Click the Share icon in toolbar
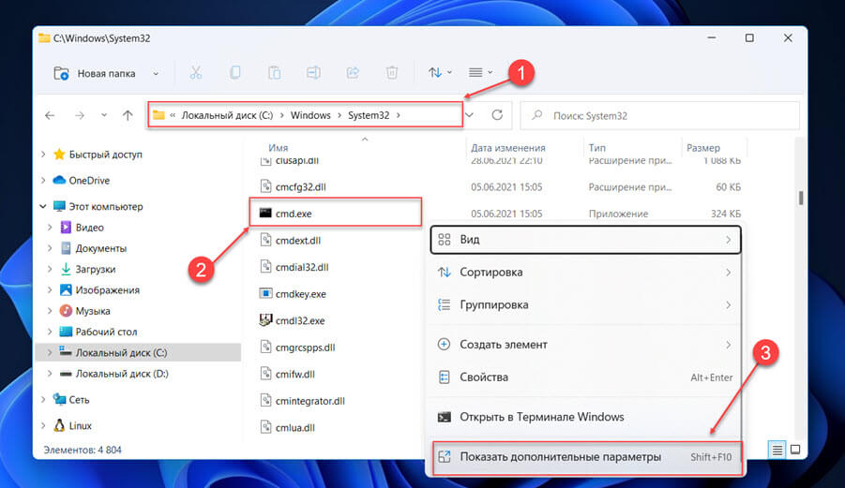 [353, 73]
